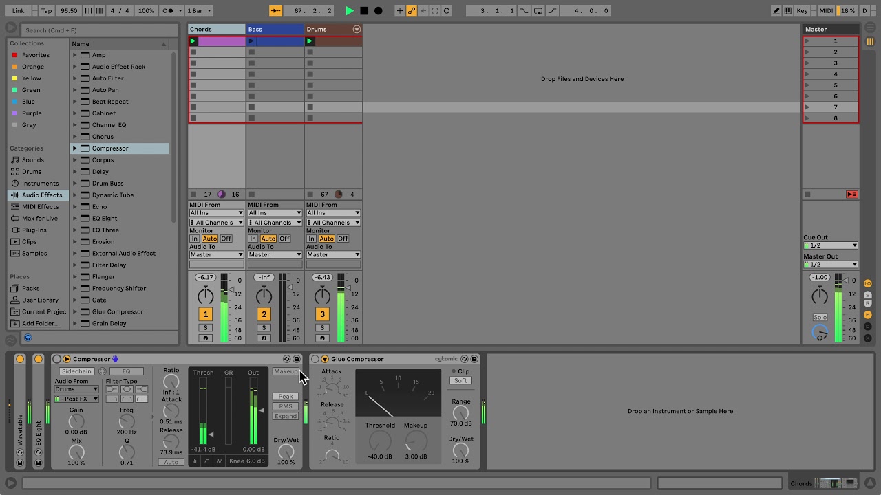Launch the Drums clip in first slot
Image resolution: width=881 pixels, height=495 pixels.
[x=310, y=41]
